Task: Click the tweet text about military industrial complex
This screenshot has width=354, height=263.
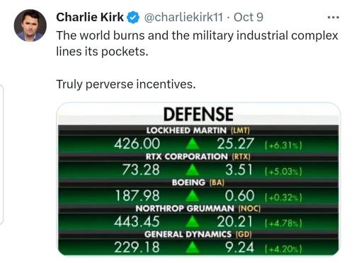Action: tap(197, 44)
